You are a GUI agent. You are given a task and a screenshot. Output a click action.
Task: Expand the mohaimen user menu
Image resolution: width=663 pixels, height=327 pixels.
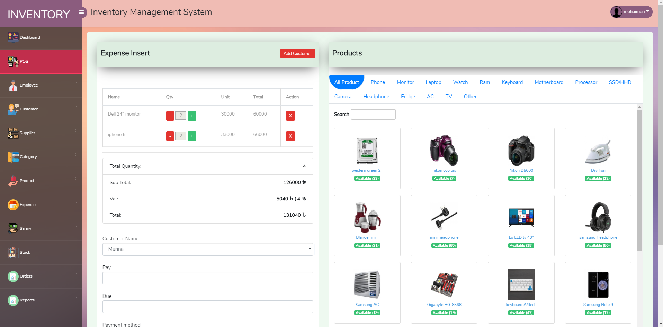[631, 12]
